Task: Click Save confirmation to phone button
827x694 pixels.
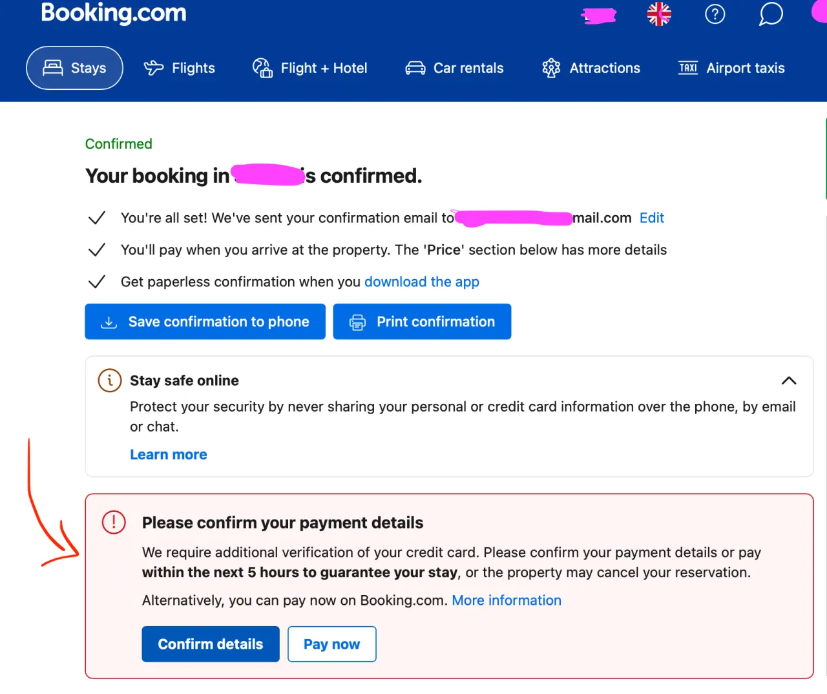Action: click(205, 322)
